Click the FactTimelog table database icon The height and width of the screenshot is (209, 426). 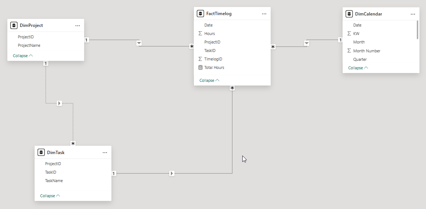pos(200,14)
